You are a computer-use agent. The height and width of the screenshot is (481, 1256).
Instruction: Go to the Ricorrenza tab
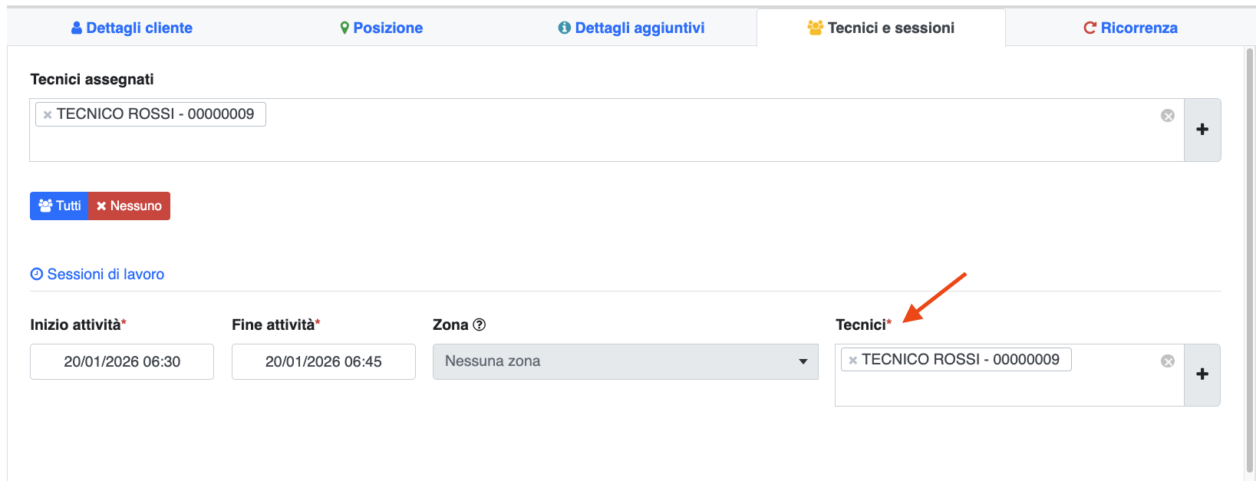coord(1130,28)
